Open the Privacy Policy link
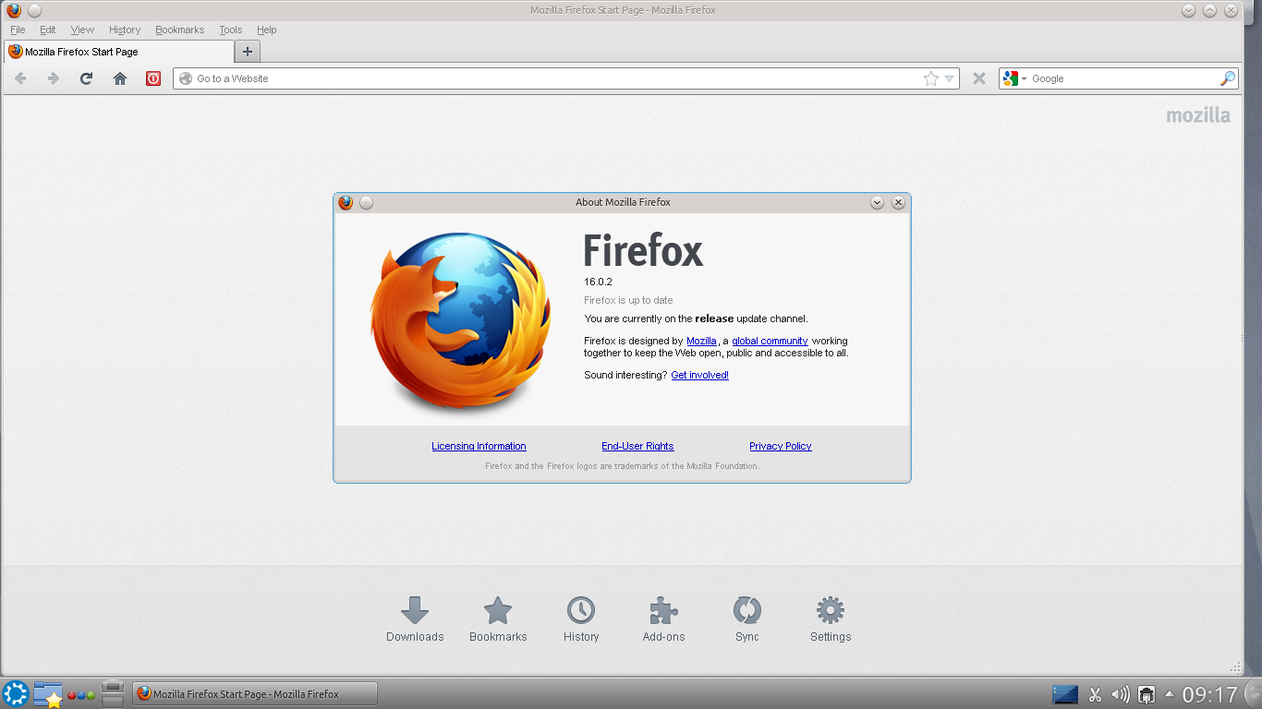Screen dimensions: 1262x709 coord(780,446)
